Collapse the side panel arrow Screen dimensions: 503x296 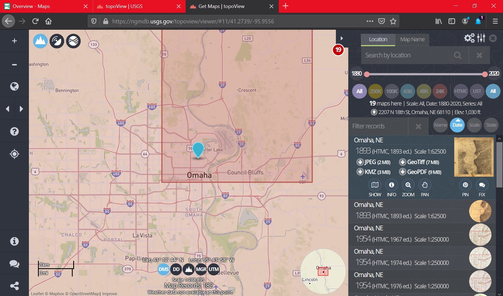(342, 38)
